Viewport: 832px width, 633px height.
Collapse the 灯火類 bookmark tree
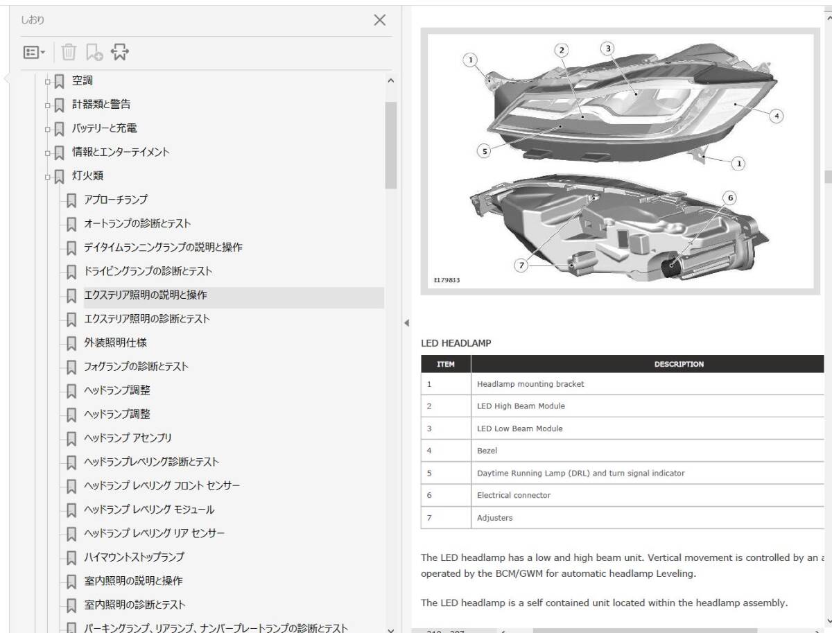click(x=47, y=175)
